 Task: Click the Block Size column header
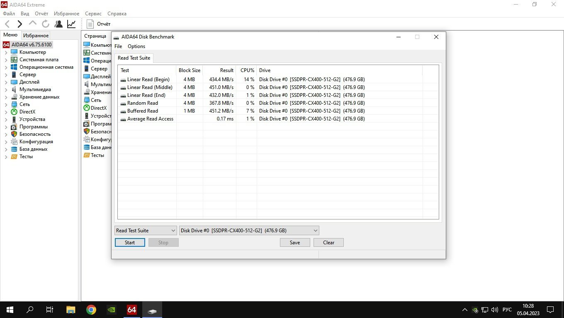(190, 70)
